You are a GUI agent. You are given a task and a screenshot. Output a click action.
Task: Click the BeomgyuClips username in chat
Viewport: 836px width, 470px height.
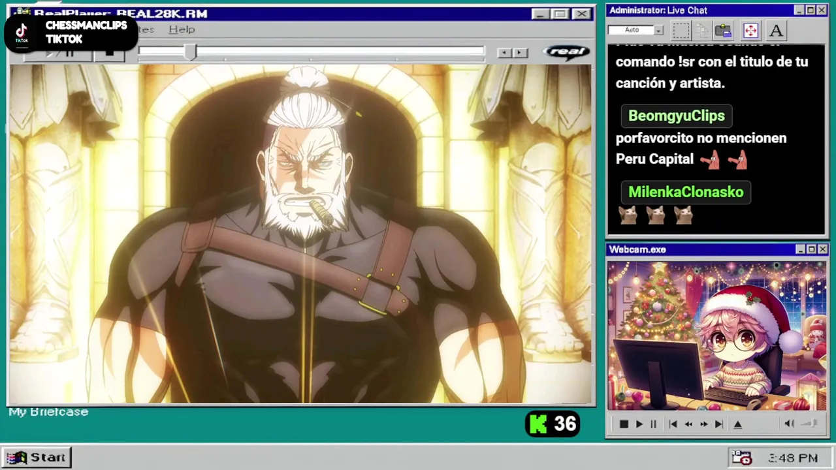[x=676, y=116]
